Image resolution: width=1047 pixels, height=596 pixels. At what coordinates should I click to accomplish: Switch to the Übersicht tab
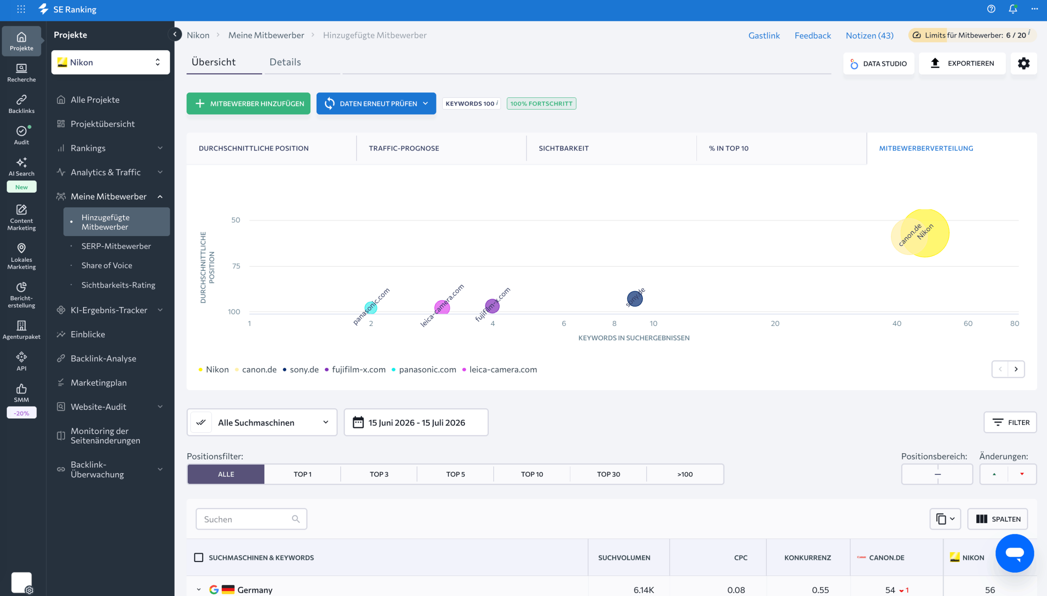[213, 62]
